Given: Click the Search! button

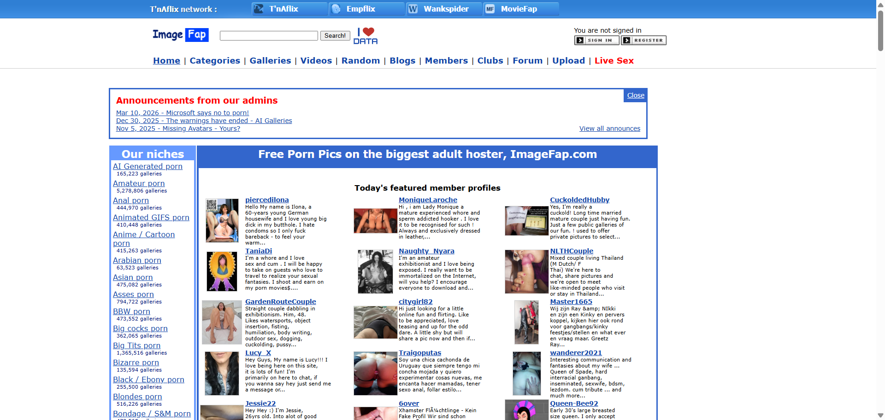Looking at the screenshot, I should tap(335, 35).
